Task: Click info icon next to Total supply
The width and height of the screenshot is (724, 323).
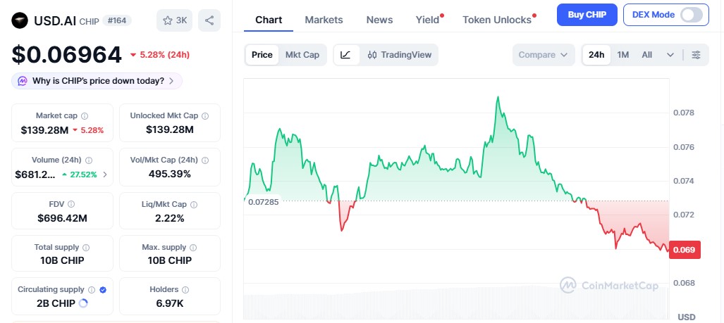Action: 86,248
